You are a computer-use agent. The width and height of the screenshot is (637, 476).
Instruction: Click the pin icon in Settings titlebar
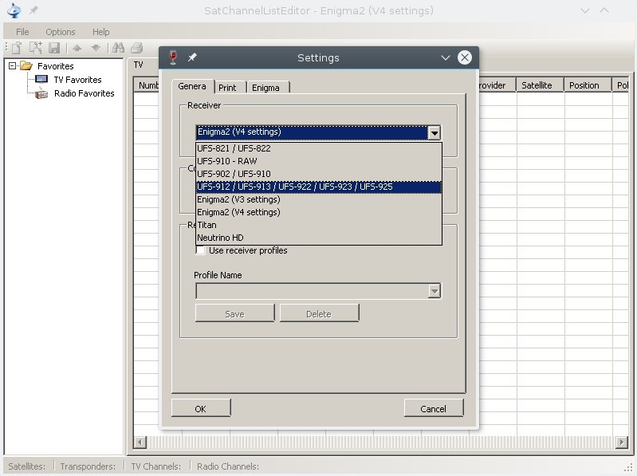pyautogui.click(x=192, y=57)
